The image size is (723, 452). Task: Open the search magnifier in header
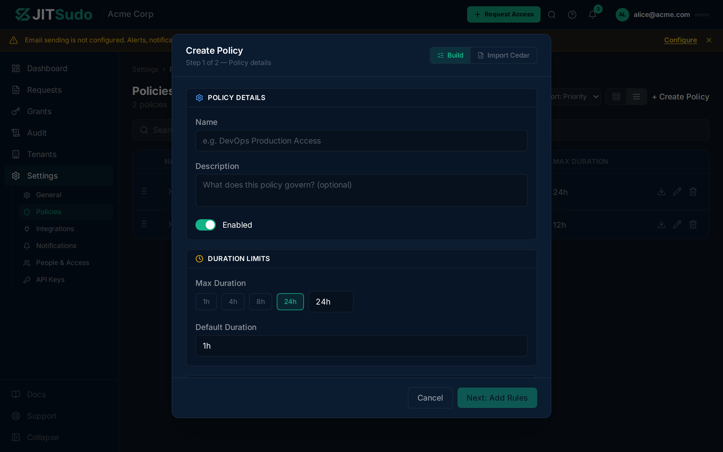point(552,15)
